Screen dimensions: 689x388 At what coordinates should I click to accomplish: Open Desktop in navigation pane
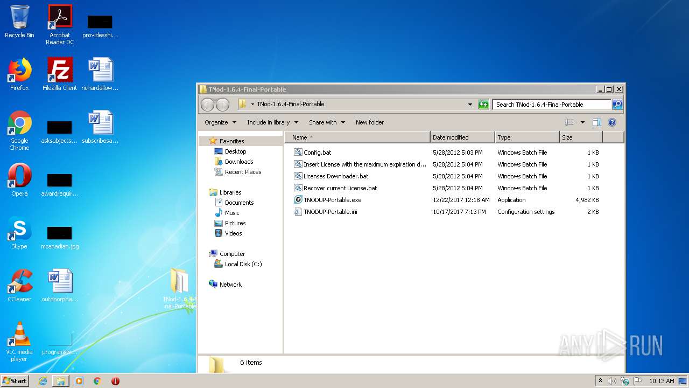click(235, 151)
